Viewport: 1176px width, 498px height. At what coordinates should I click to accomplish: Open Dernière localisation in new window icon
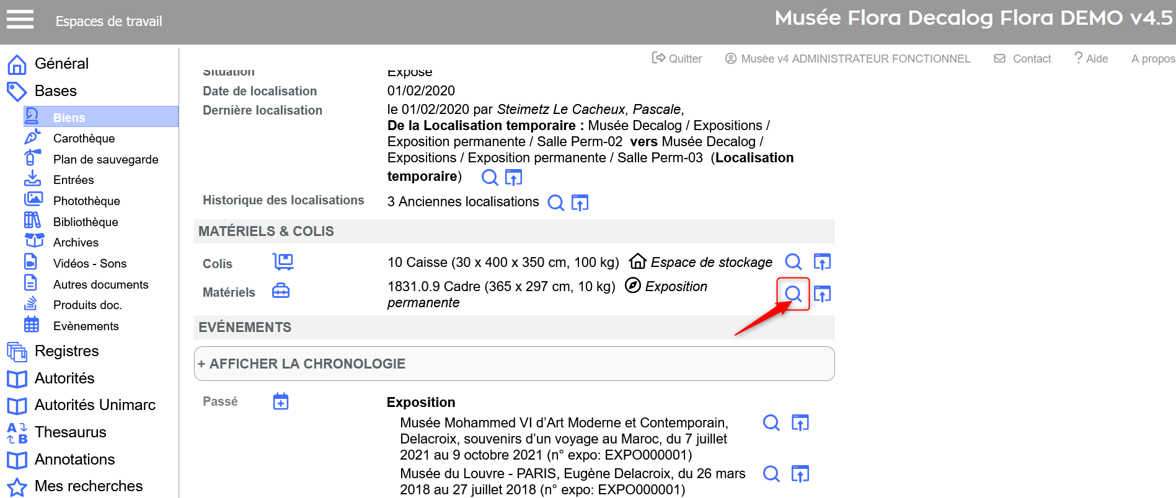coord(513,178)
